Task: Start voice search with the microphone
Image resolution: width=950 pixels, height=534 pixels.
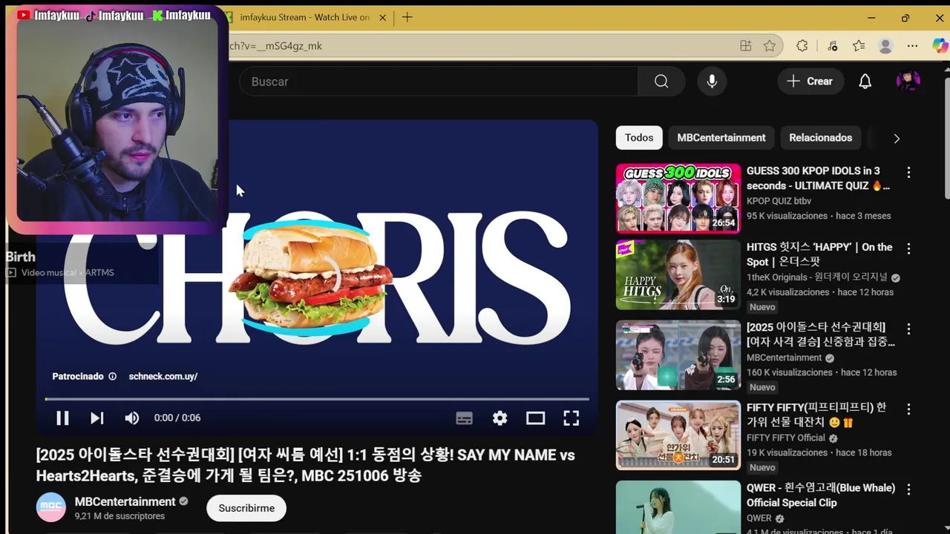Action: pyautogui.click(x=712, y=82)
